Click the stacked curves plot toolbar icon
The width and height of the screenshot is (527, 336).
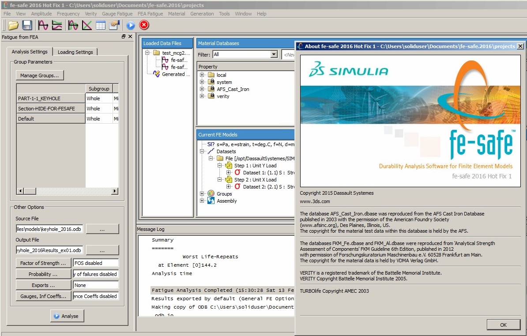(57, 25)
